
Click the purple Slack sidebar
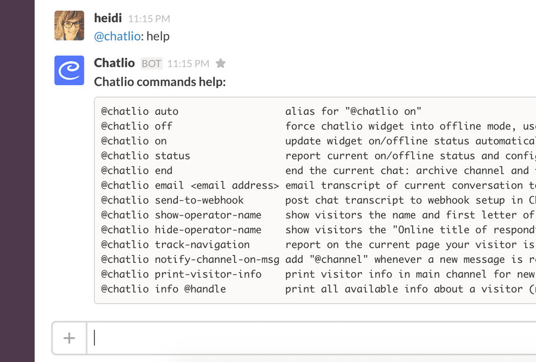click(17, 181)
